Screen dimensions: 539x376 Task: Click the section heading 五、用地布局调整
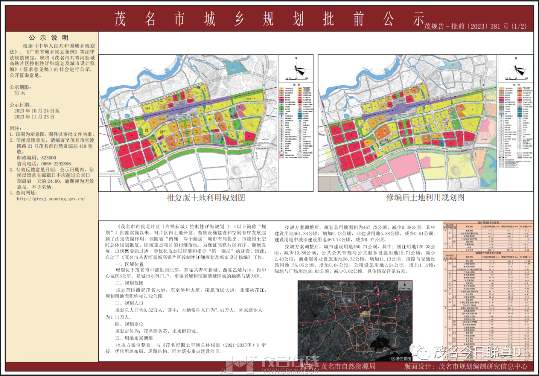point(134,338)
